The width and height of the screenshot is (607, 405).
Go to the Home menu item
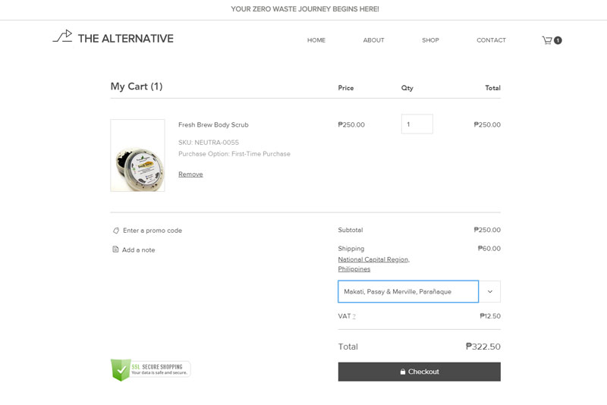point(316,40)
